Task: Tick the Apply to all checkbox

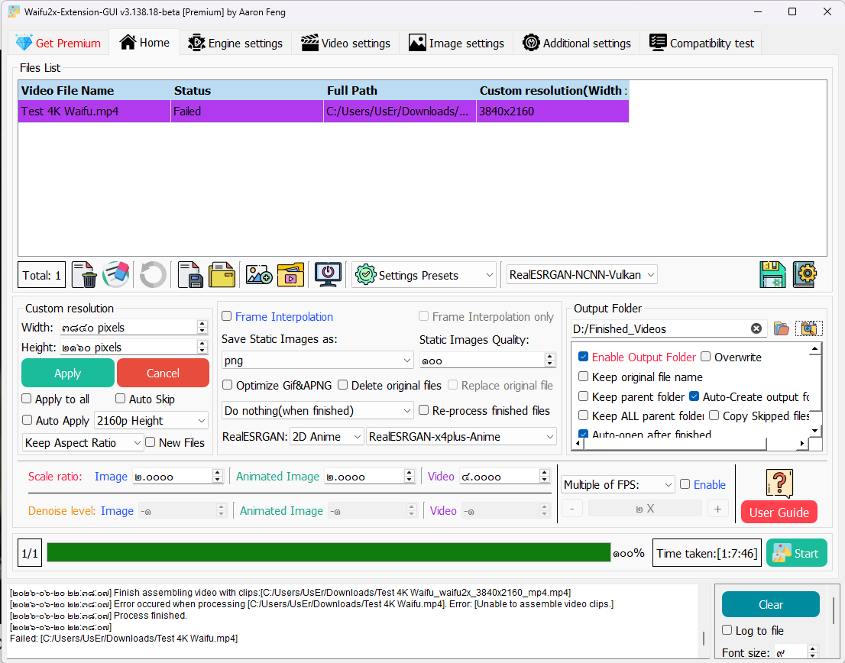Action: 27,399
